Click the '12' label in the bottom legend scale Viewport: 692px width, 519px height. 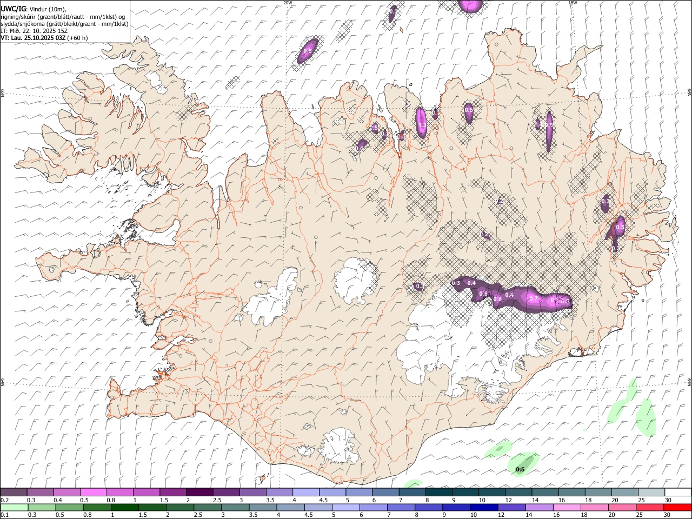501,515
